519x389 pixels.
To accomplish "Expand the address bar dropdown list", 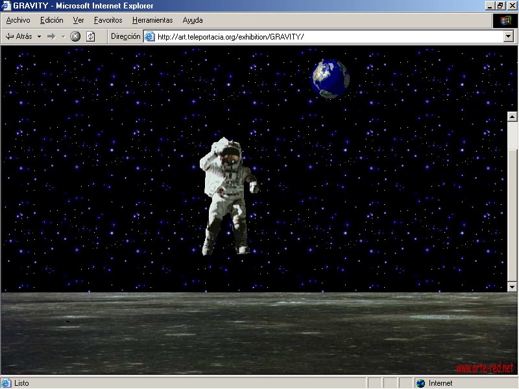I will tap(509, 37).
